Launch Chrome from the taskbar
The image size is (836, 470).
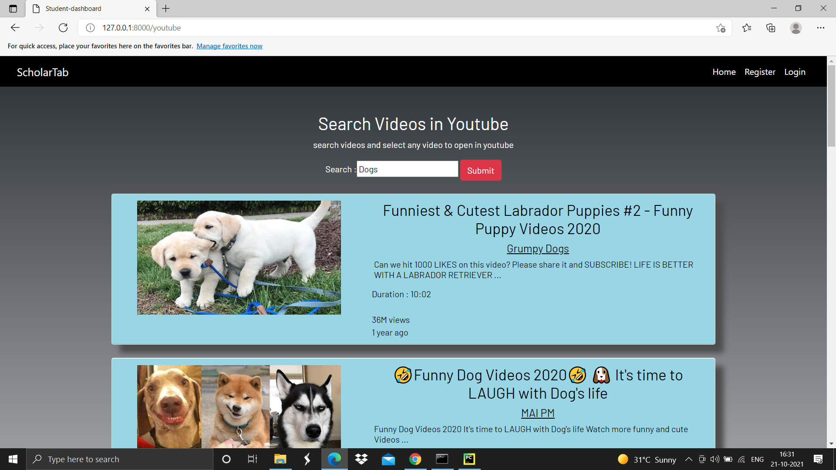coord(415,459)
